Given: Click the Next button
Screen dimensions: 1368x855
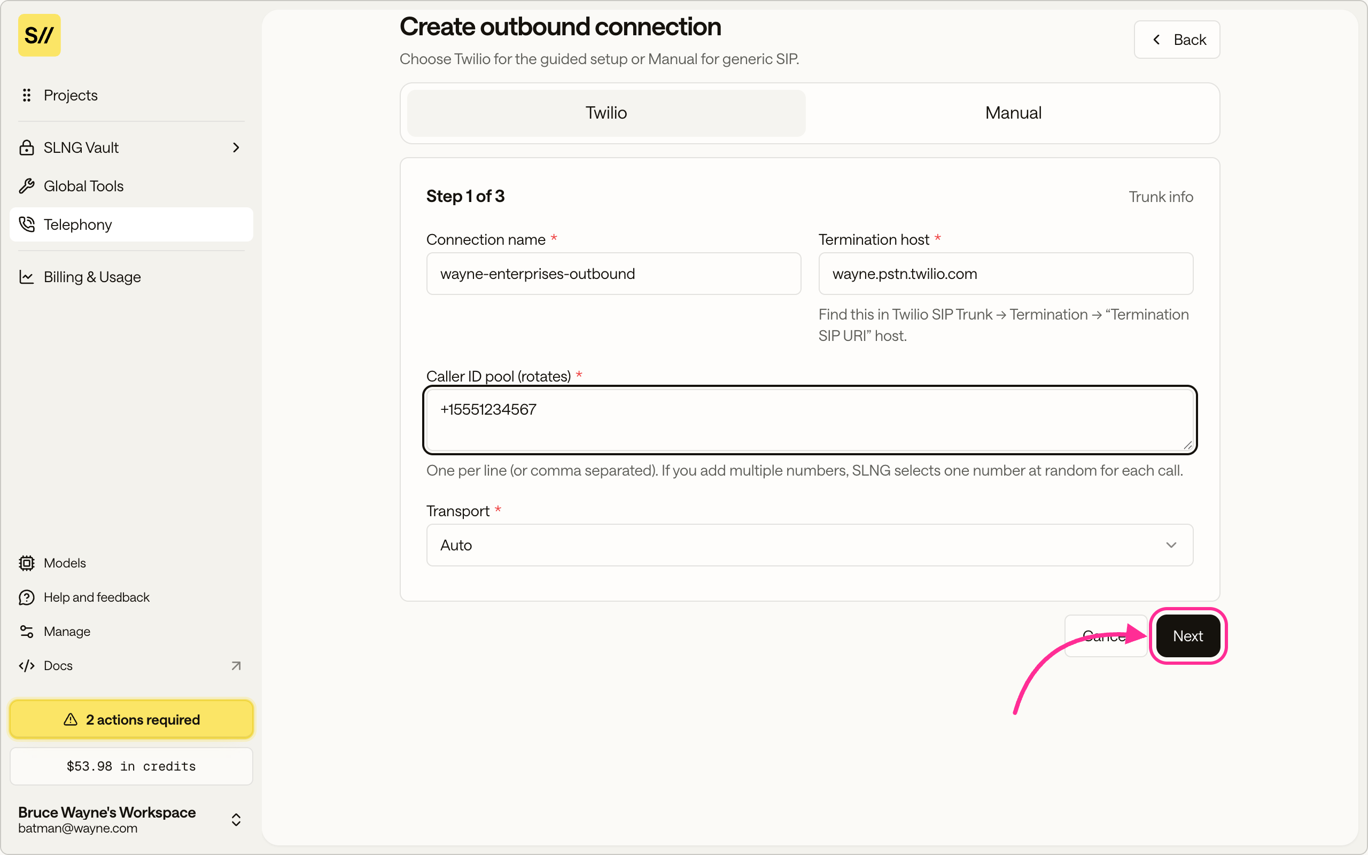Looking at the screenshot, I should [1188, 635].
